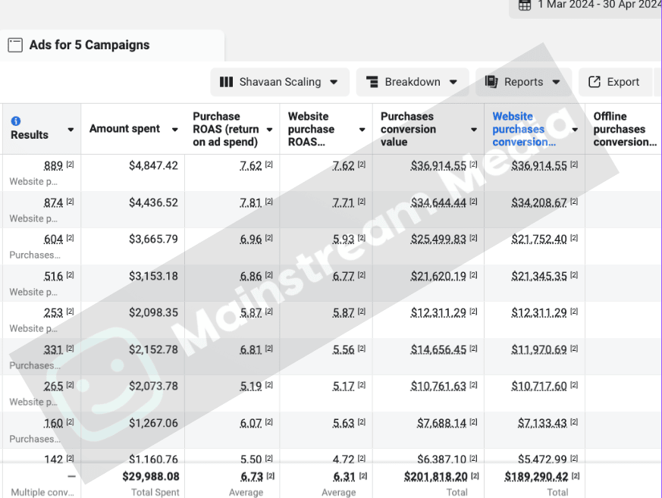Click the Ads panel icon in tab
Viewport: 662px width, 498px height.
pos(15,45)
